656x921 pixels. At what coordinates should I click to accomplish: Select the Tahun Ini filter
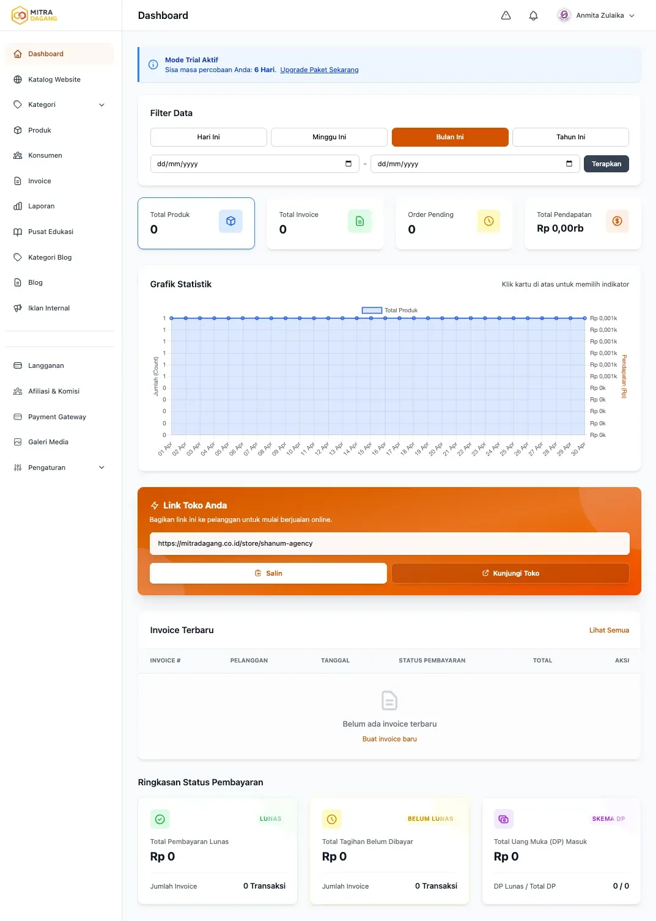pyautogui.click(x=570, y=138)
